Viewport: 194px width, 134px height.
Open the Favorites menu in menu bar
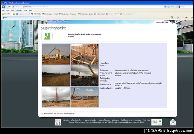click(x=18, y=10)
